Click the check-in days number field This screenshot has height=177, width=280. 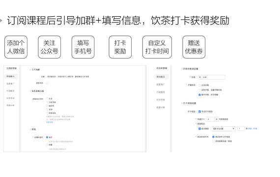pos(210,119)
